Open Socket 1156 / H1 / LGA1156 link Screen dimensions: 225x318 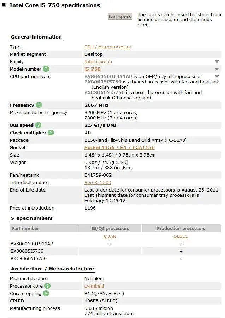pos(119,148)
